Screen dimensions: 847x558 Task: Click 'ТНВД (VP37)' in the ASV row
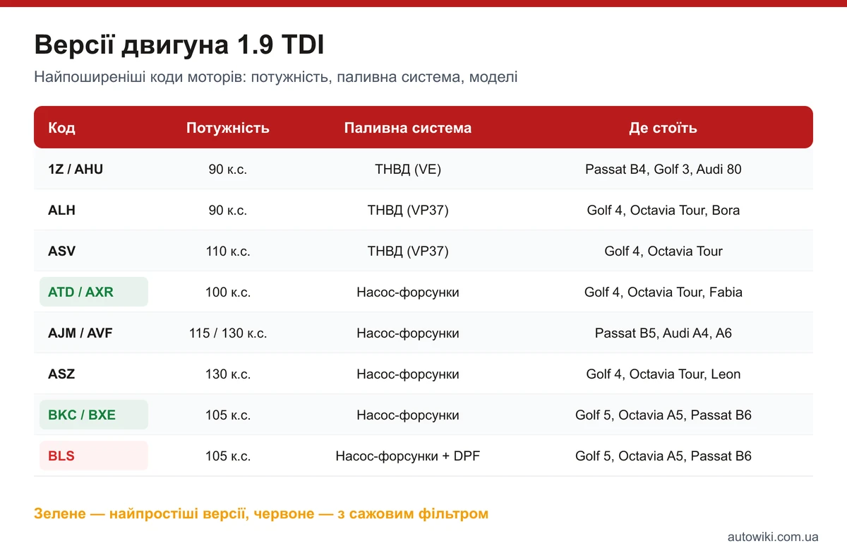(408, 251)
